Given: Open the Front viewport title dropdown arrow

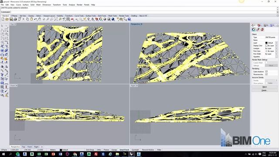Looking at the screenshot, I should point(17,85).
